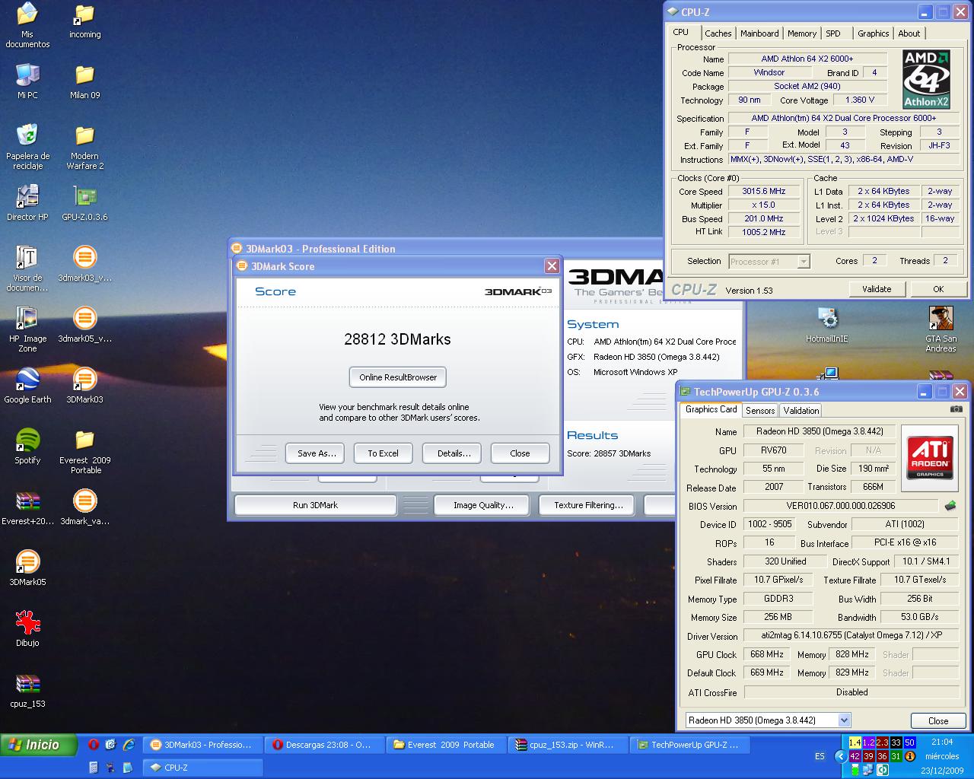Viewport: 974px width, 779px height.
Task: Open the Mis documentos desktop icon
Action: pos(27,25)
